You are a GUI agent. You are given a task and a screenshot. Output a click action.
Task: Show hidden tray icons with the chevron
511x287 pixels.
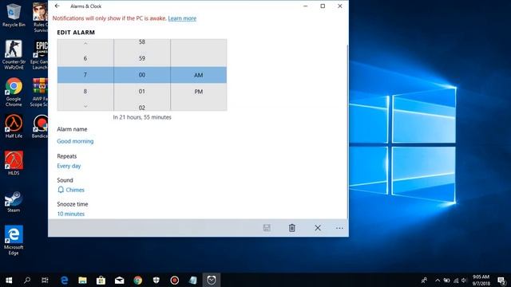[438, 280]
